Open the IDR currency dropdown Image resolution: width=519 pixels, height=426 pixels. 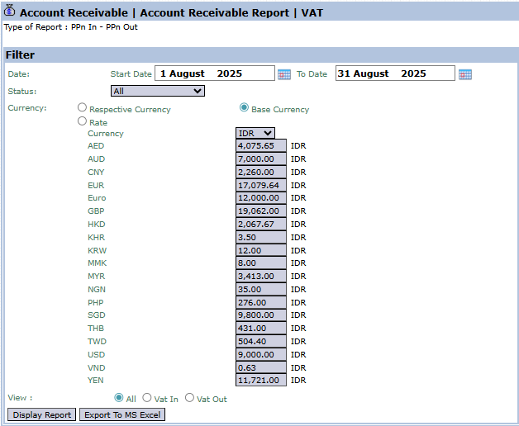[x=255, y=133]
